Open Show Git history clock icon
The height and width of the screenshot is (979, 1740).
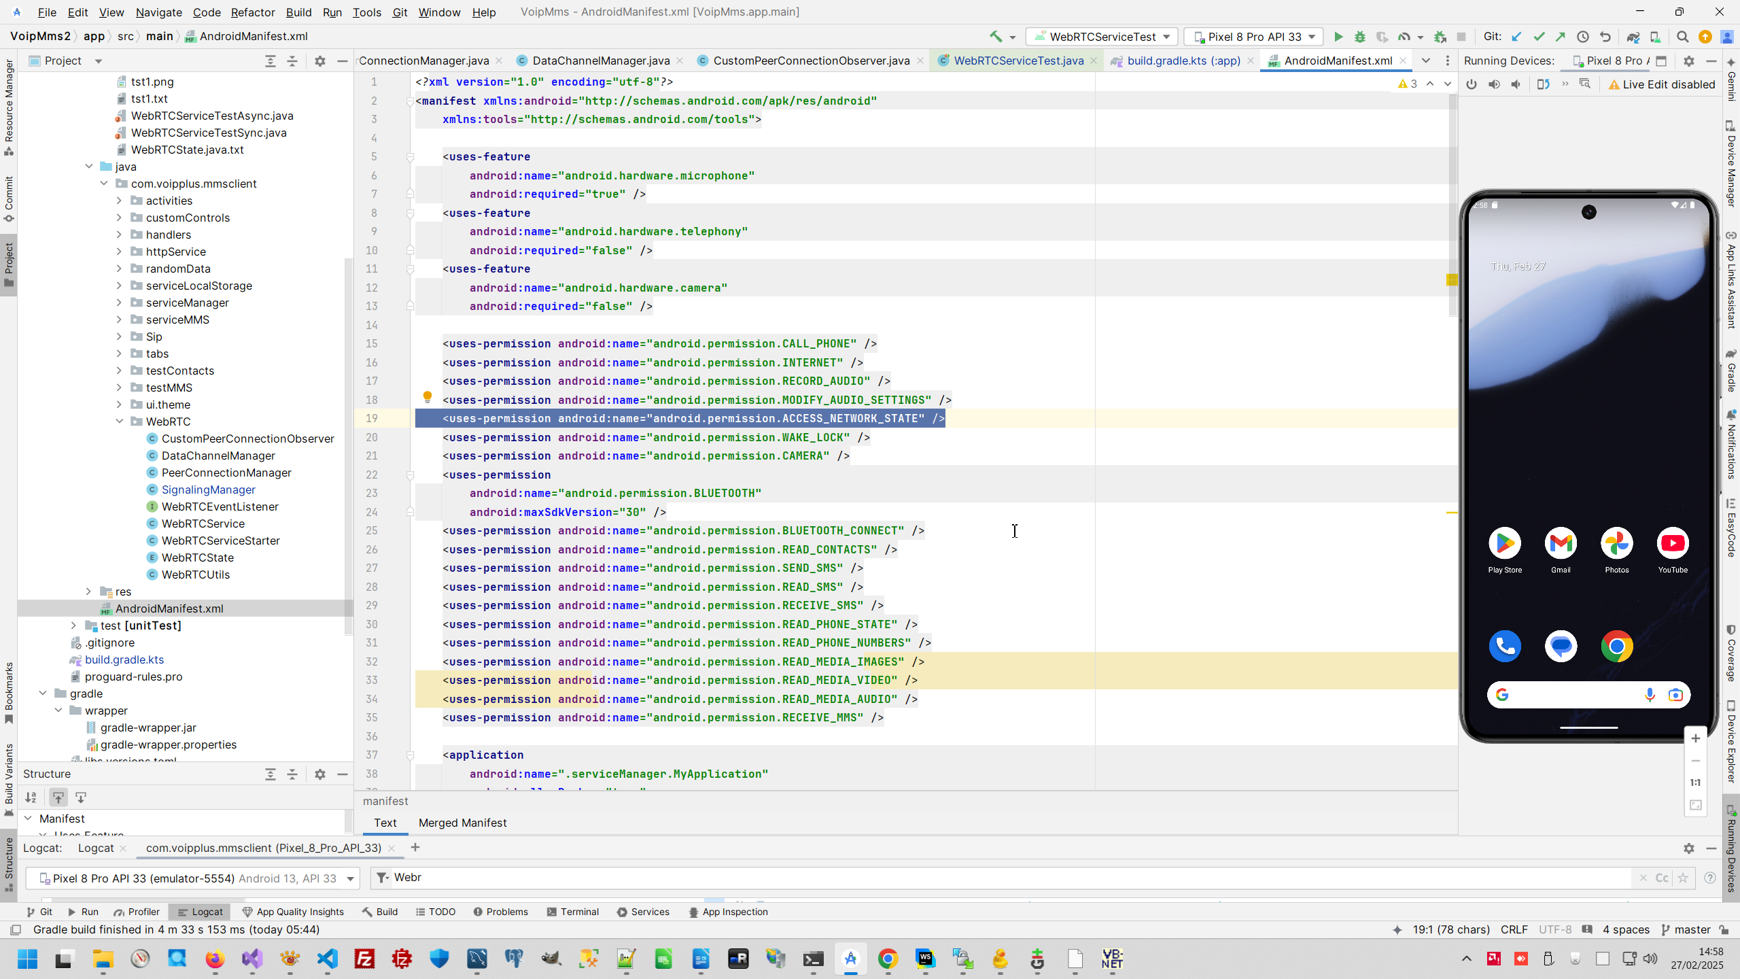pos(1582,37)
